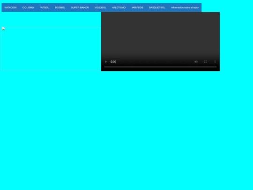Open the NATACION menu item
The width and height of the screenshot is (253, 190).
pos(10,8)
